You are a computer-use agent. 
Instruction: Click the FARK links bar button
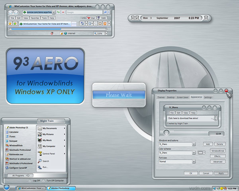pyautogui.click(x=102, y=18)
